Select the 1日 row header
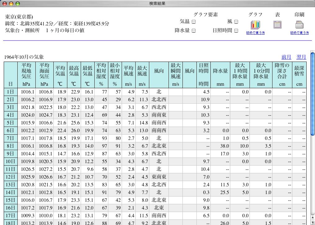The width and height of the screenshot is (315, 225). [x=11, y=92]
